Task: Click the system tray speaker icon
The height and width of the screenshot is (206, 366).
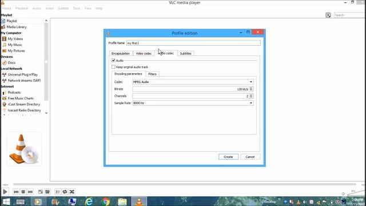Action: pos(305,202)
